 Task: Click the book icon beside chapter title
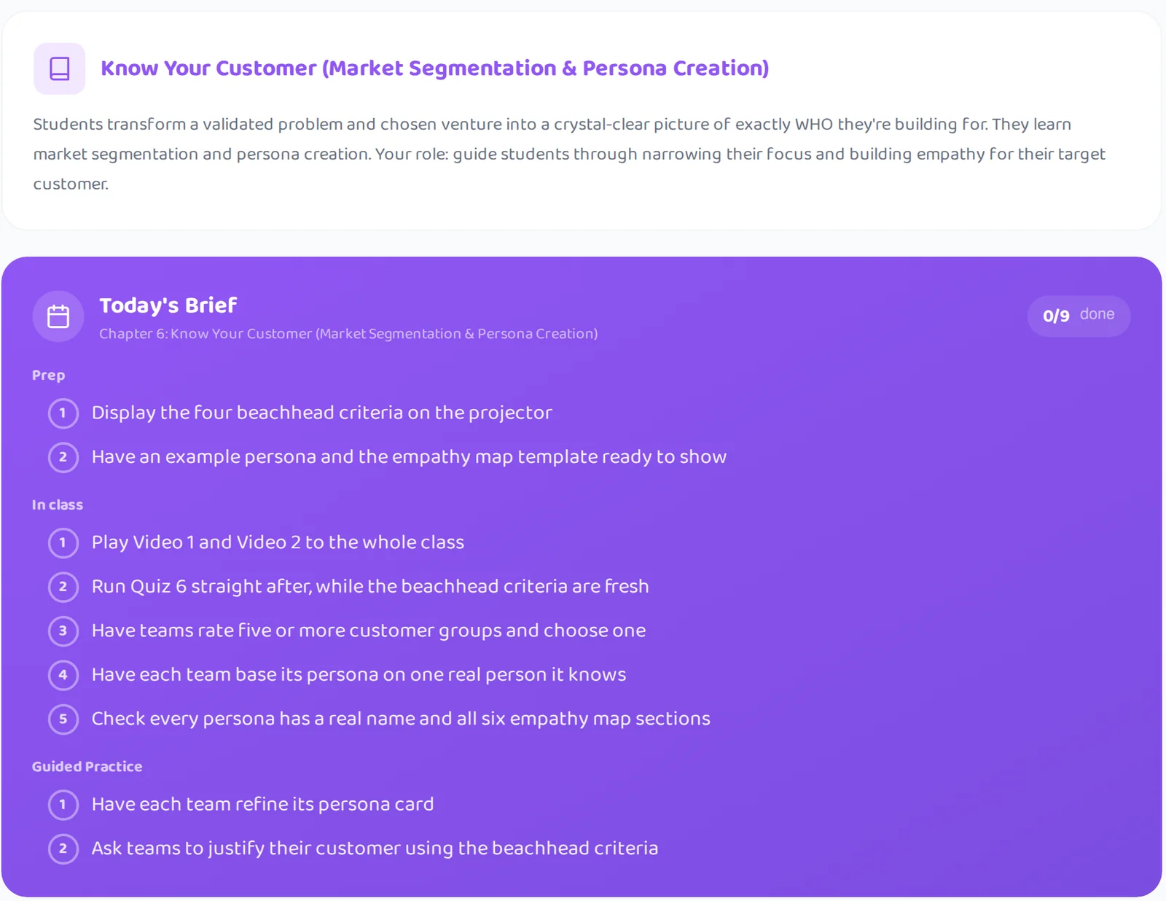pos(59,69)
